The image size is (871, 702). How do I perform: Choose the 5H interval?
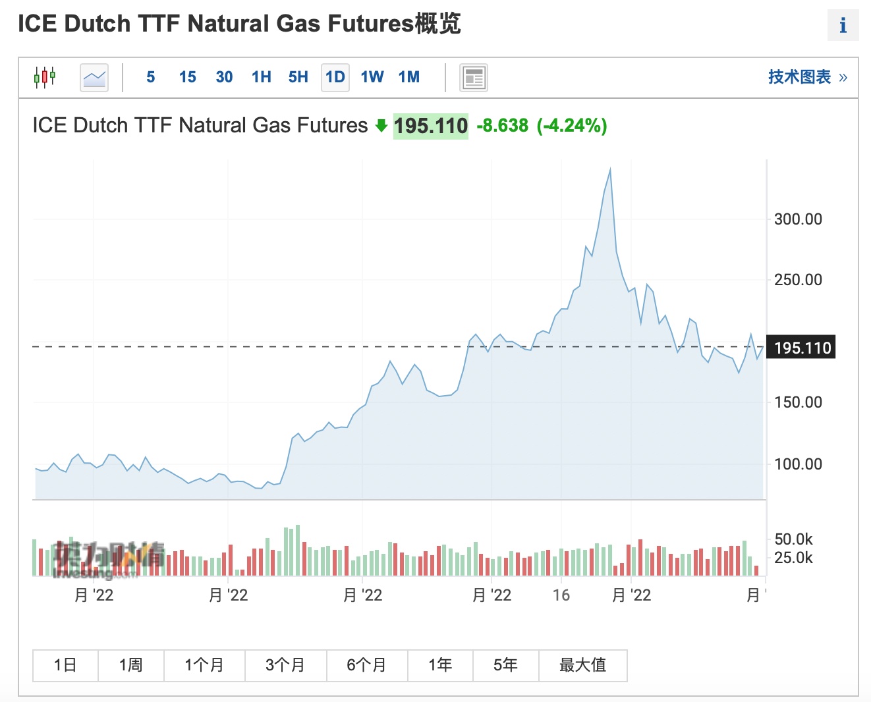(298, 77)
